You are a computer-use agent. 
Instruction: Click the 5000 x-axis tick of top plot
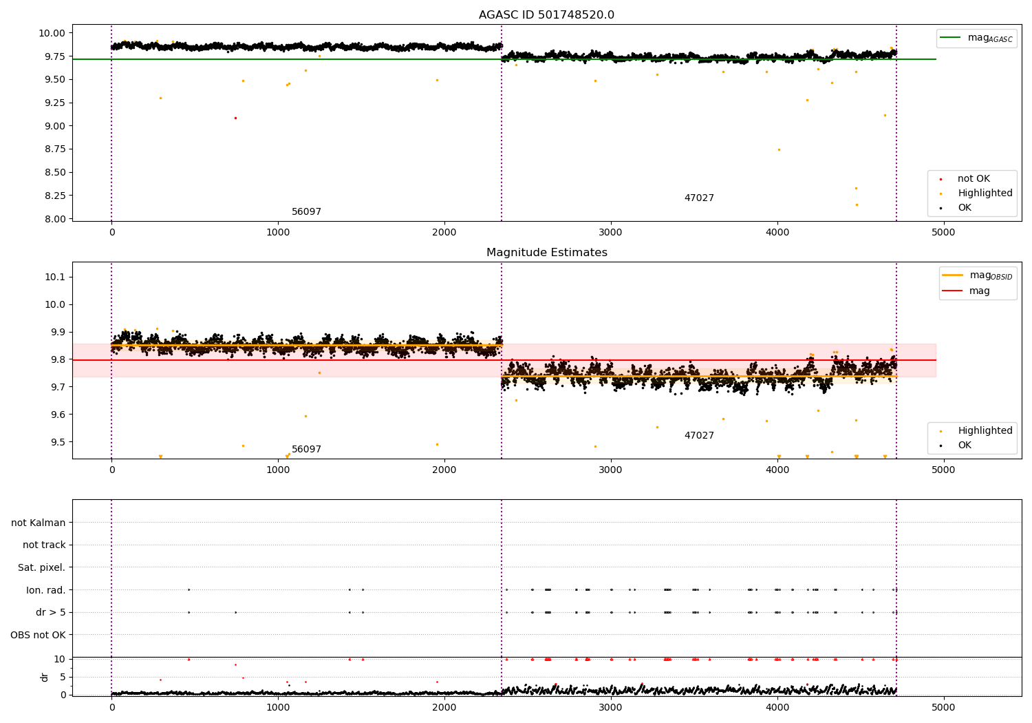pyautogui.click(x=943, y=232)
